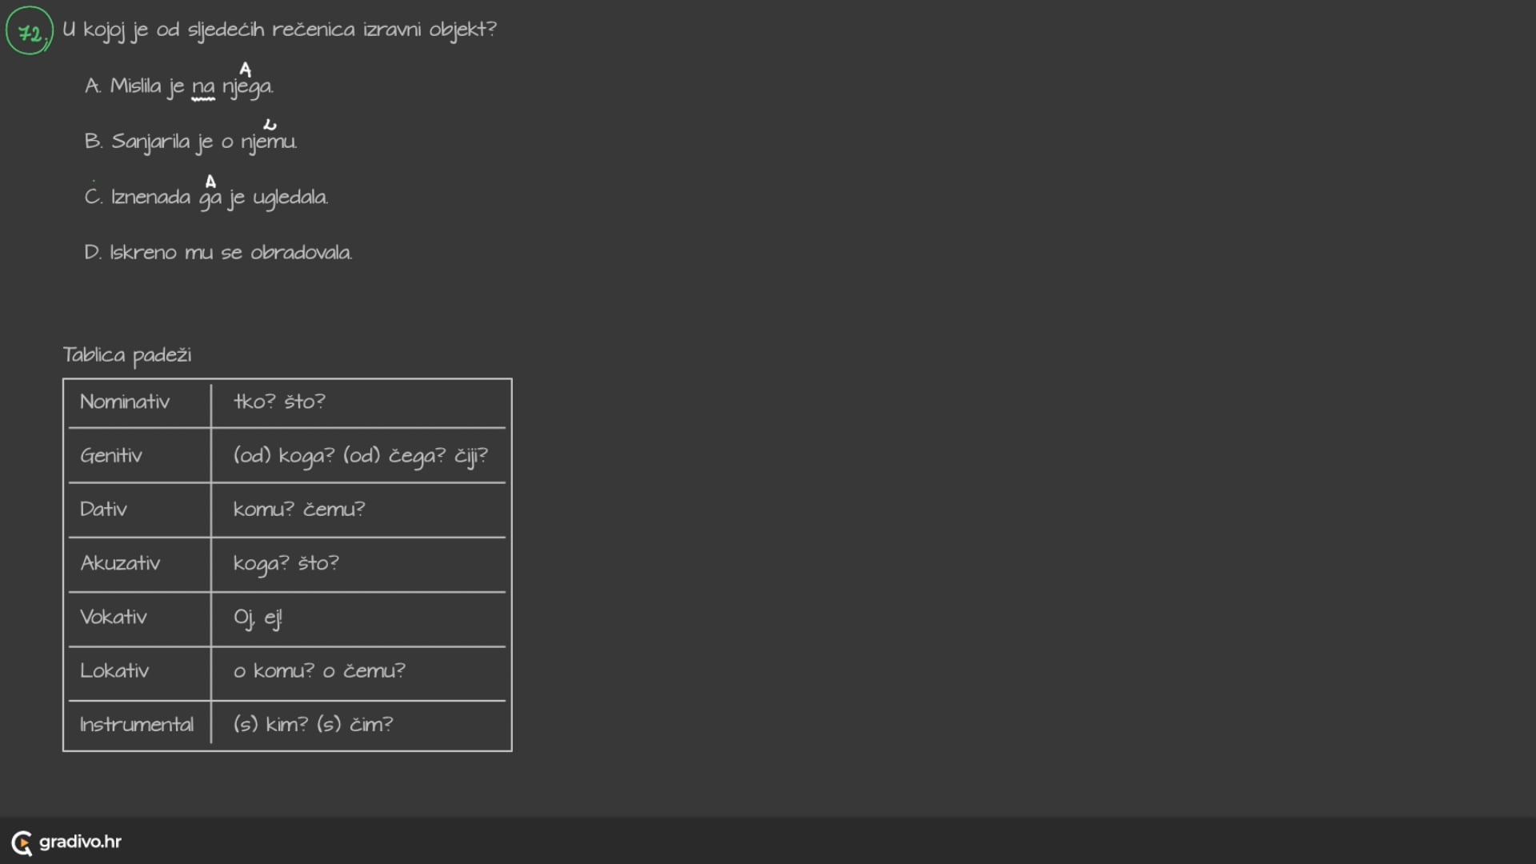Click the Genitiv table cell

point(111,456)
